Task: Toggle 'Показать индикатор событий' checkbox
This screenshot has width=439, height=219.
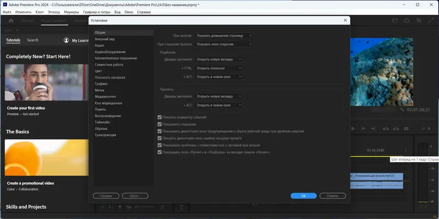Action: coord(160,117)
